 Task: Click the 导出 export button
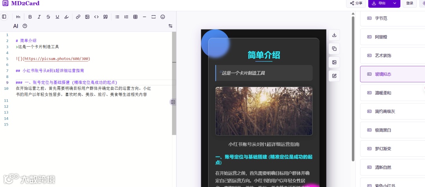(x=379, y=3)
